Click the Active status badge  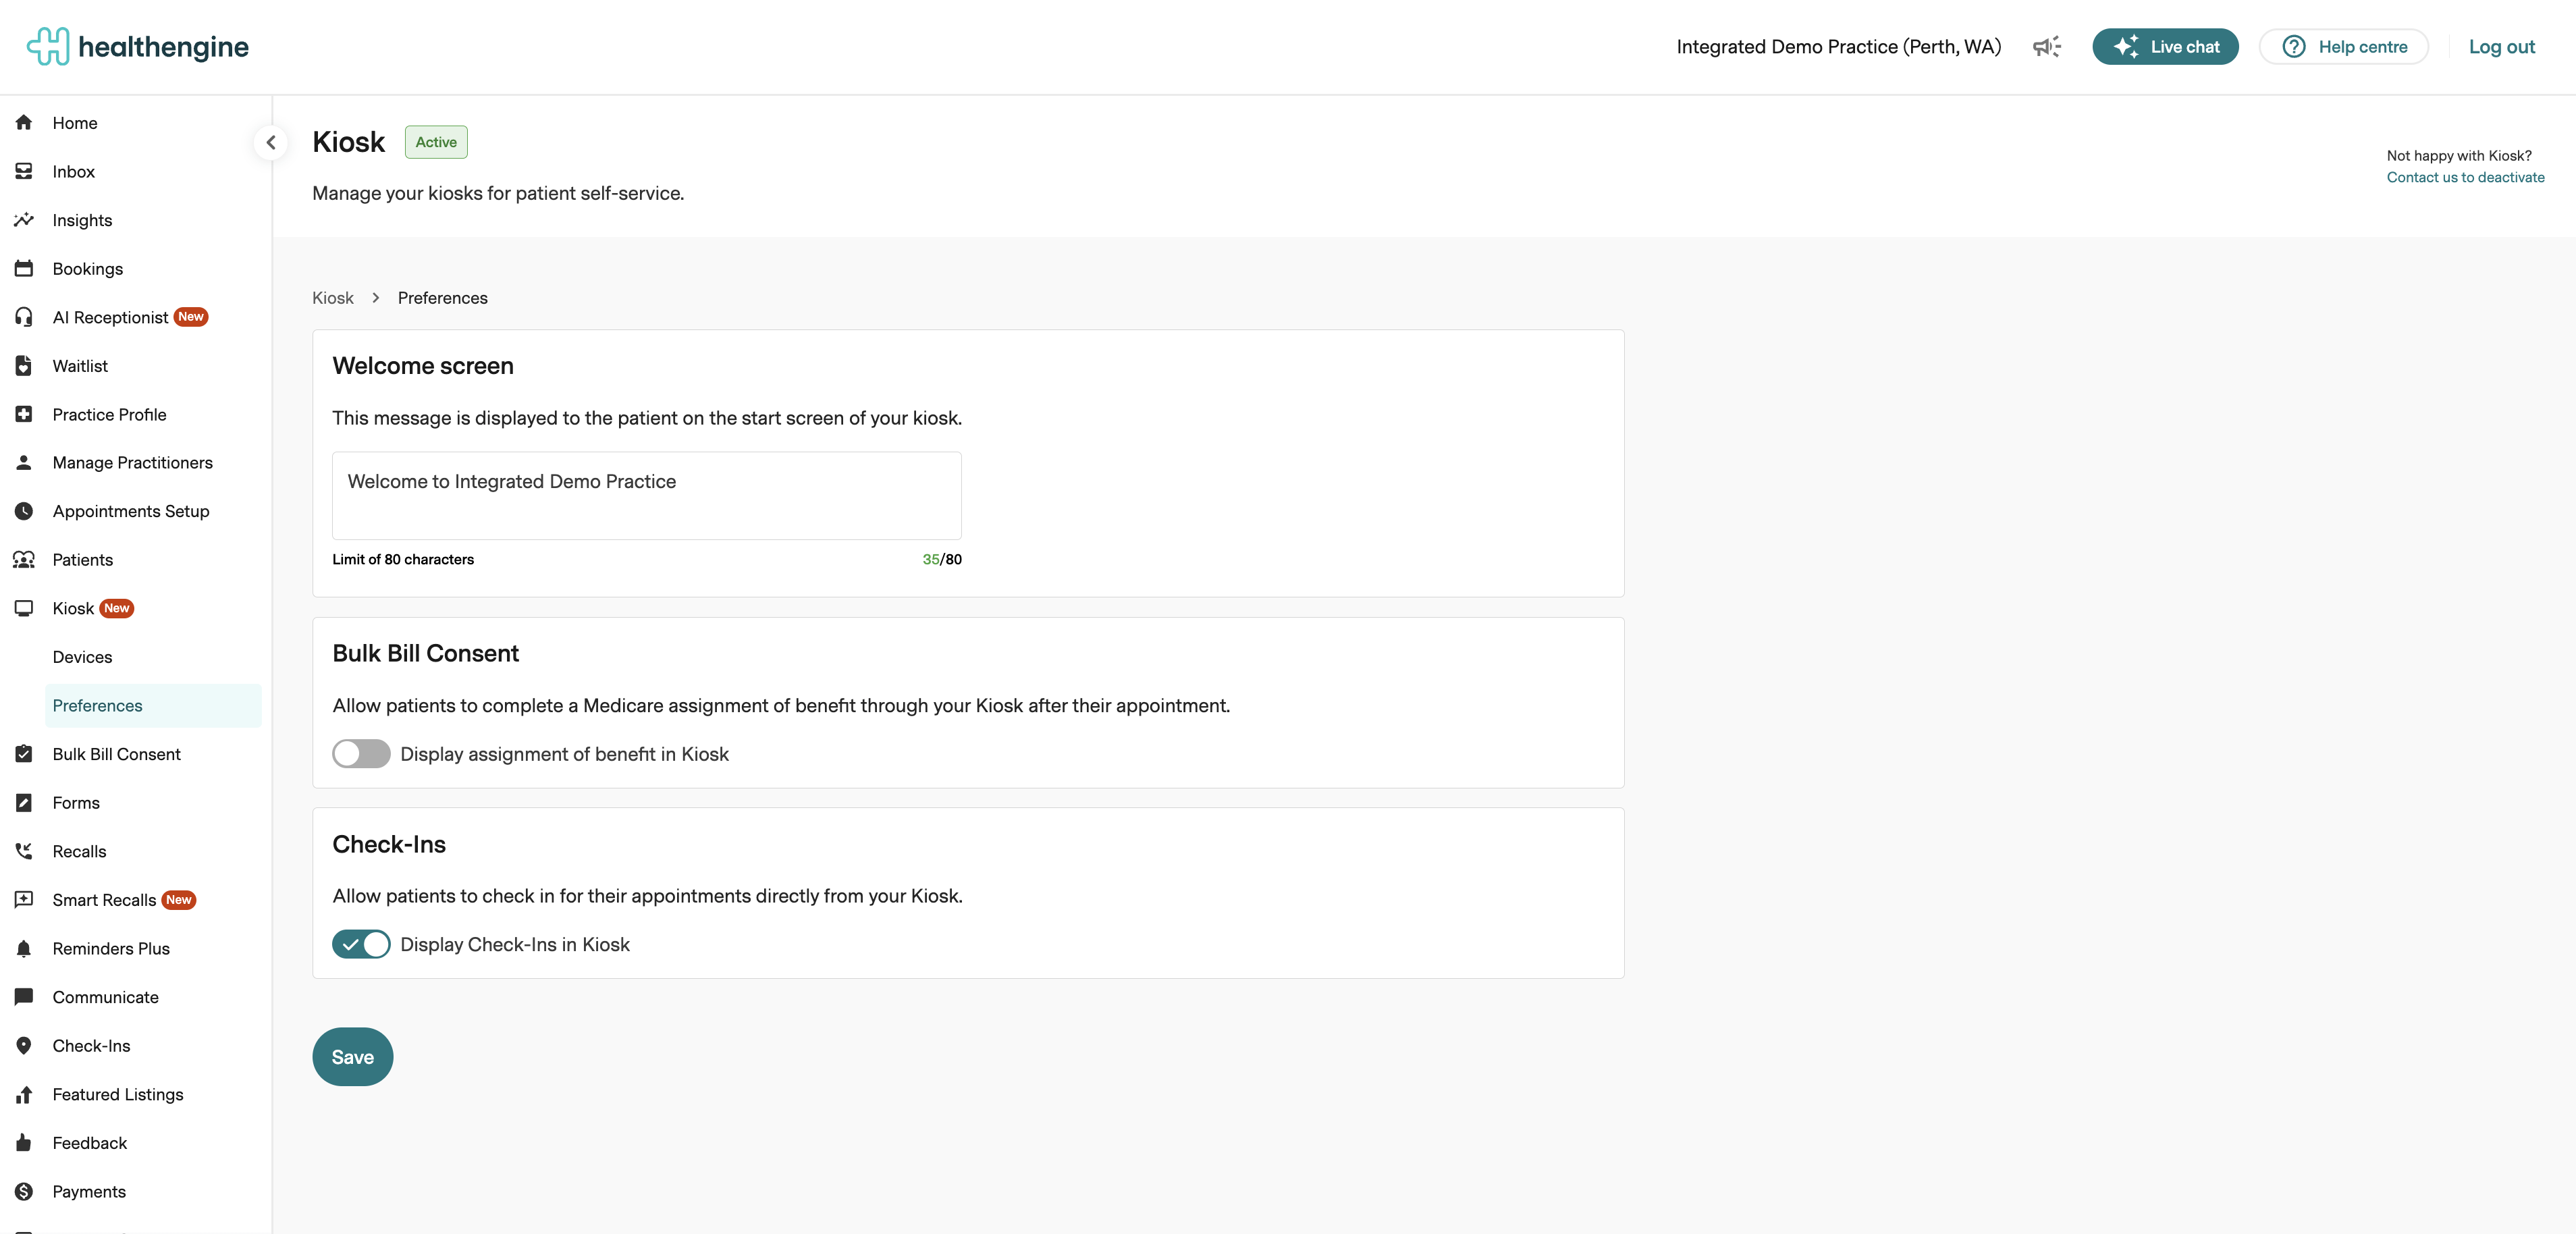(x=436, y=142)
